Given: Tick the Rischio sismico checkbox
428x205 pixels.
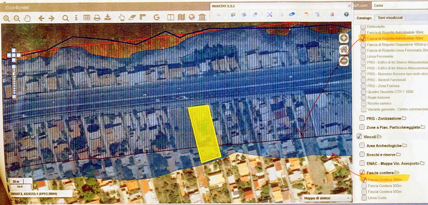Looking at the screenshot, I should (364, 104).
